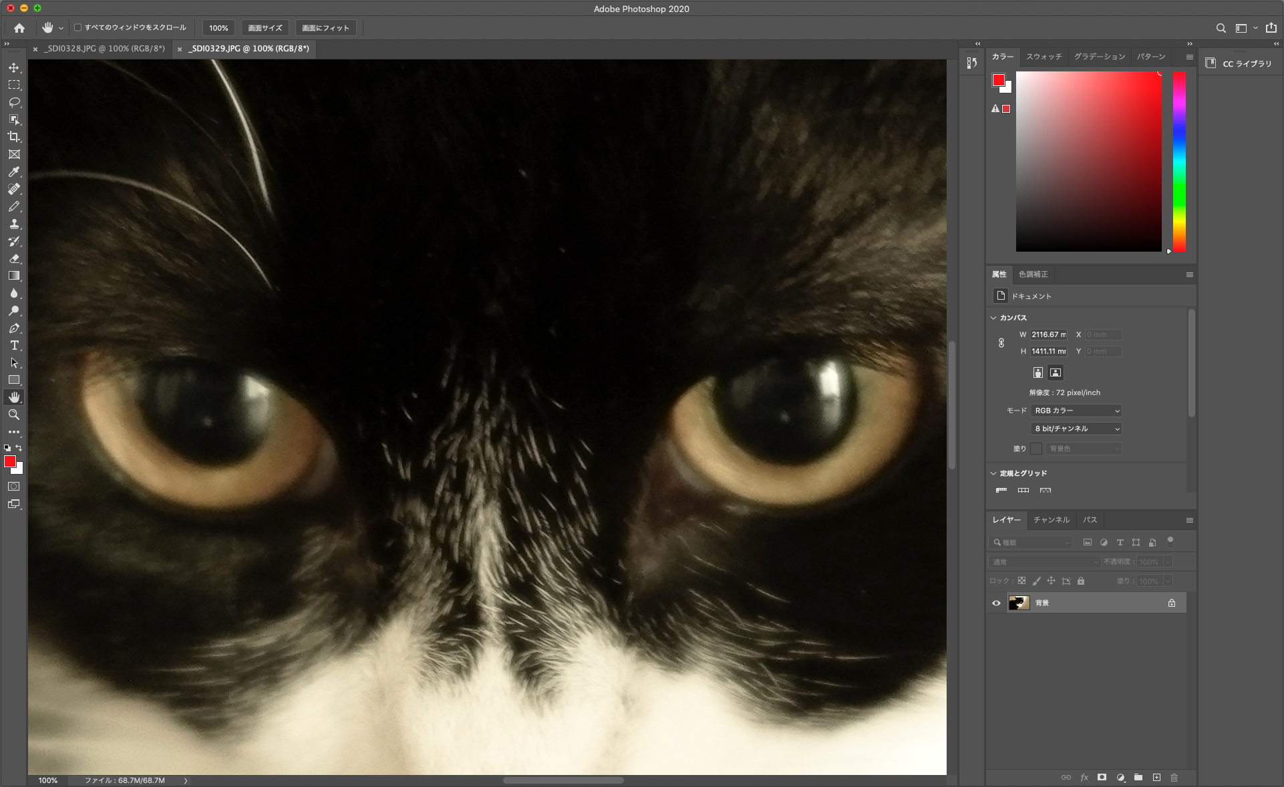The width and height of the screenshot is (1284, 787).
Task: Select the Horizontal Type tool
Action: (14, 345)
